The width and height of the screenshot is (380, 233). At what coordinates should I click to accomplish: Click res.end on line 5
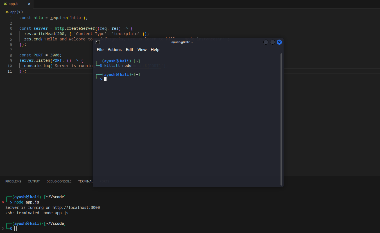(x=32, y=39)
